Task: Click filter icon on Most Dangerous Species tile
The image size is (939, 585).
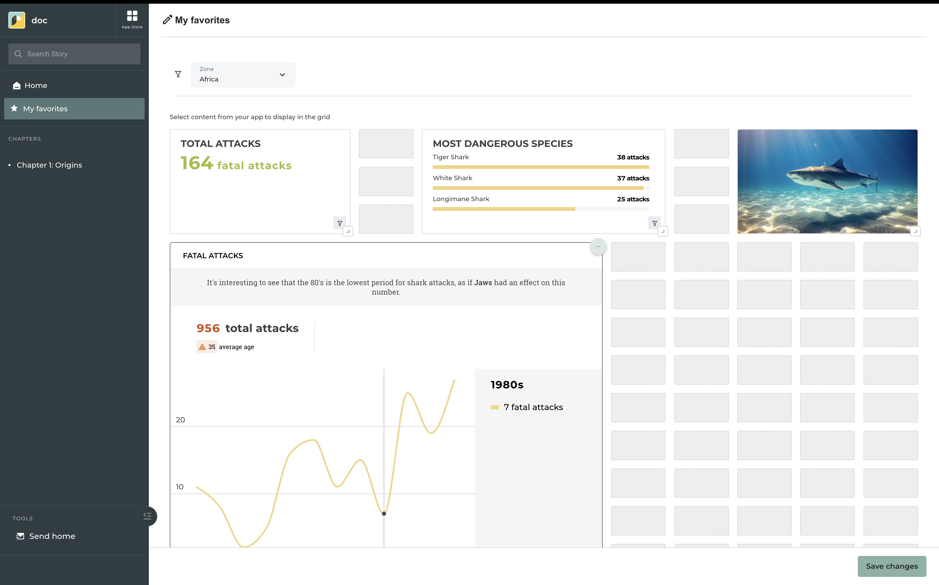Action: click(654, 223)
